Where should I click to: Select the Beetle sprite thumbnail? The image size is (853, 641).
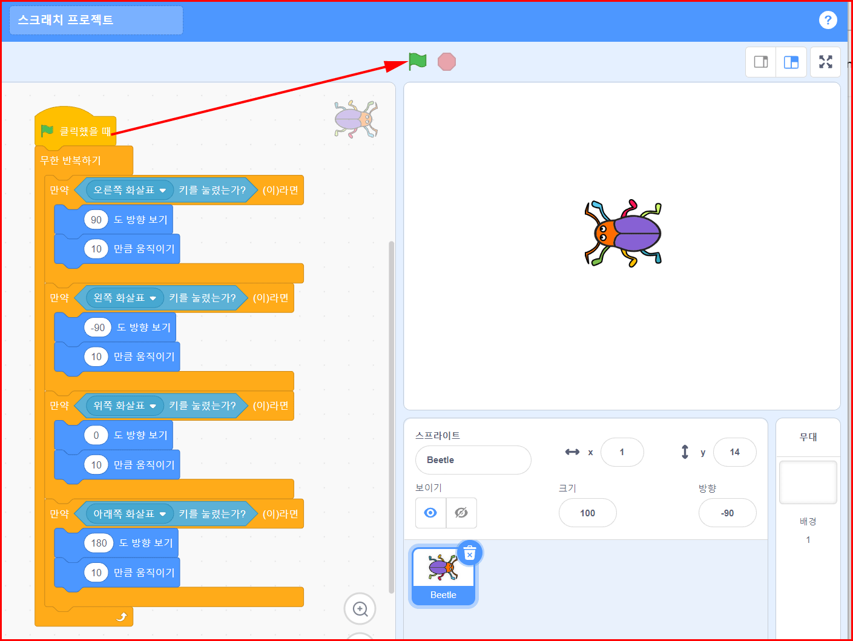pos(443,575)
